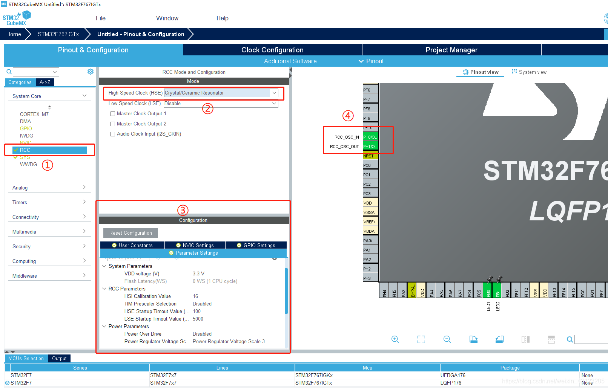This screenshot has width=608, height=388.
Task: Click the STM32F767IGTx breadcrumb
Action: click(58, 34)
